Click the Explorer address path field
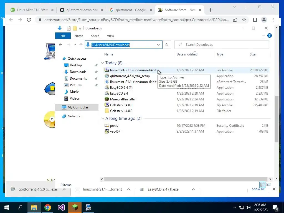 123,45
